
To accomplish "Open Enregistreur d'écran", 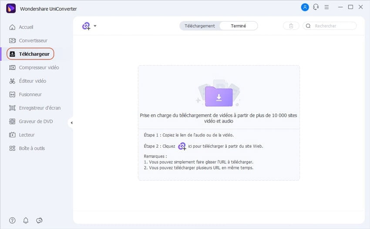I will coord(39,108).
